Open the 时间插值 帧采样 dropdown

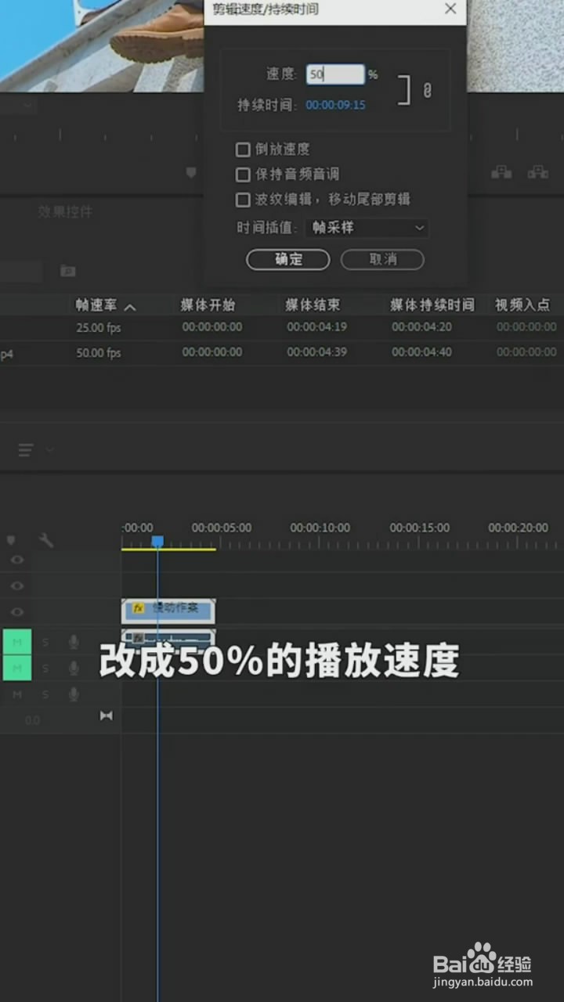367,228
